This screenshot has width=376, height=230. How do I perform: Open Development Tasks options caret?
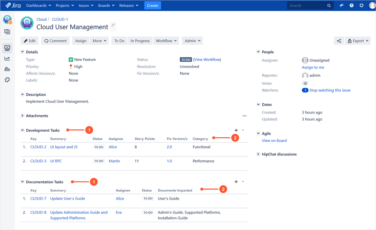click(x=243, y=130)
